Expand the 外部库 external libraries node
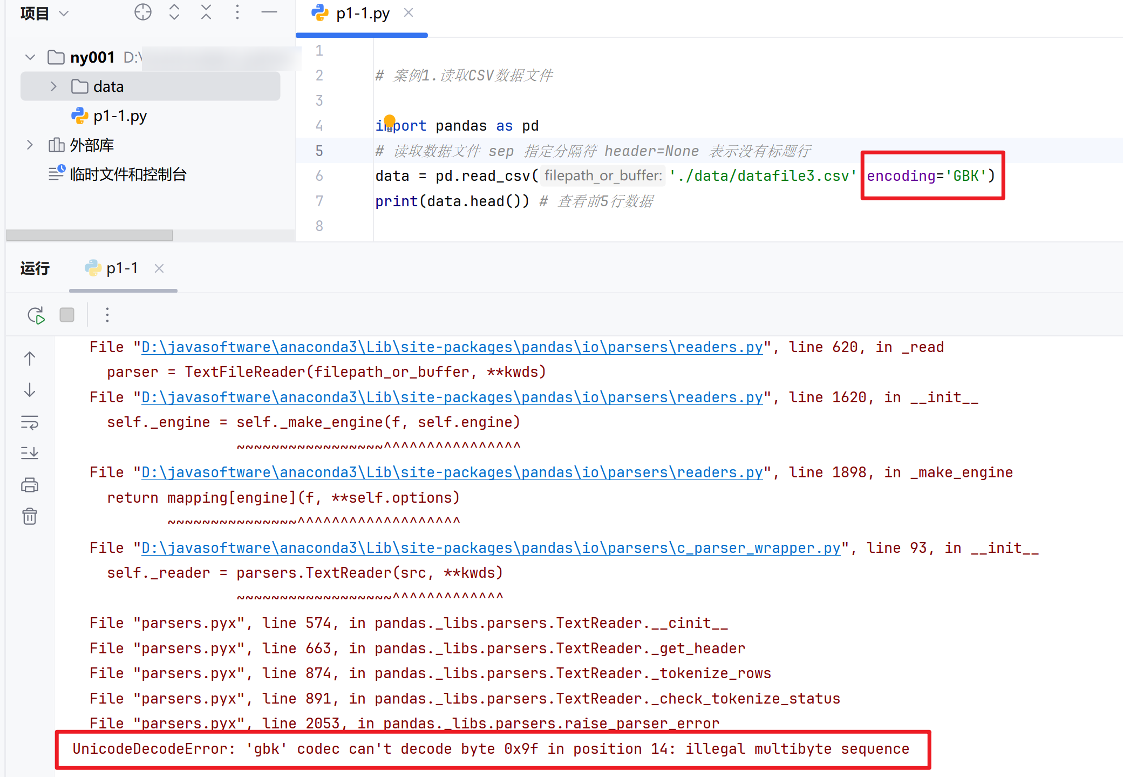This screenshot has height=777, width=1123. (x=30, y=145)
